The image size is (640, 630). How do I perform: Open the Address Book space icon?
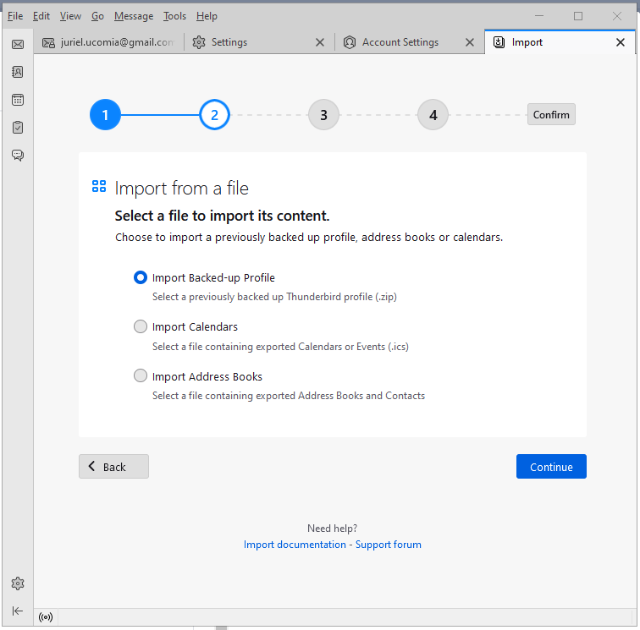click(x=18, y=72)
